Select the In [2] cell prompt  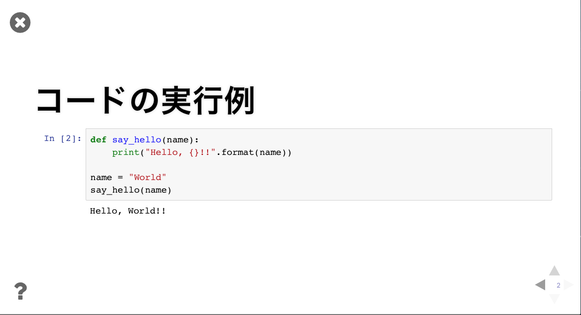[x=63, y=138]
